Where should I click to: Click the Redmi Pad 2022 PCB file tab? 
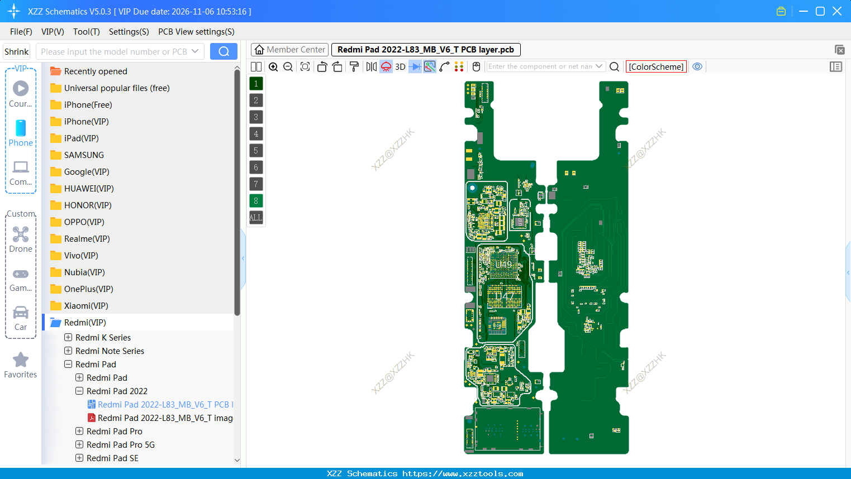tap(426, 49)
